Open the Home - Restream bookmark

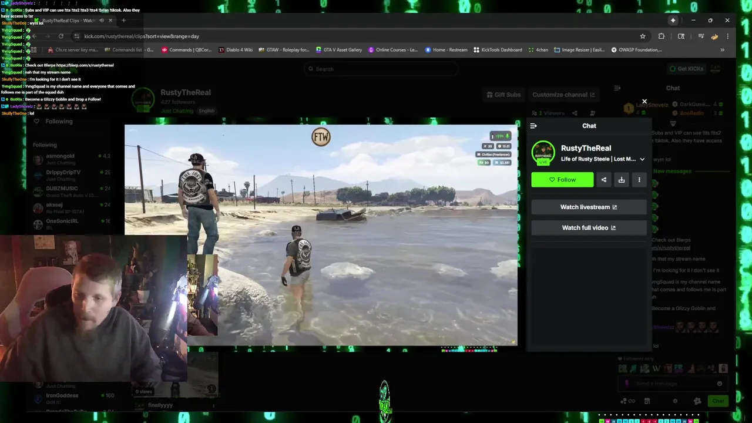point(446,50)
